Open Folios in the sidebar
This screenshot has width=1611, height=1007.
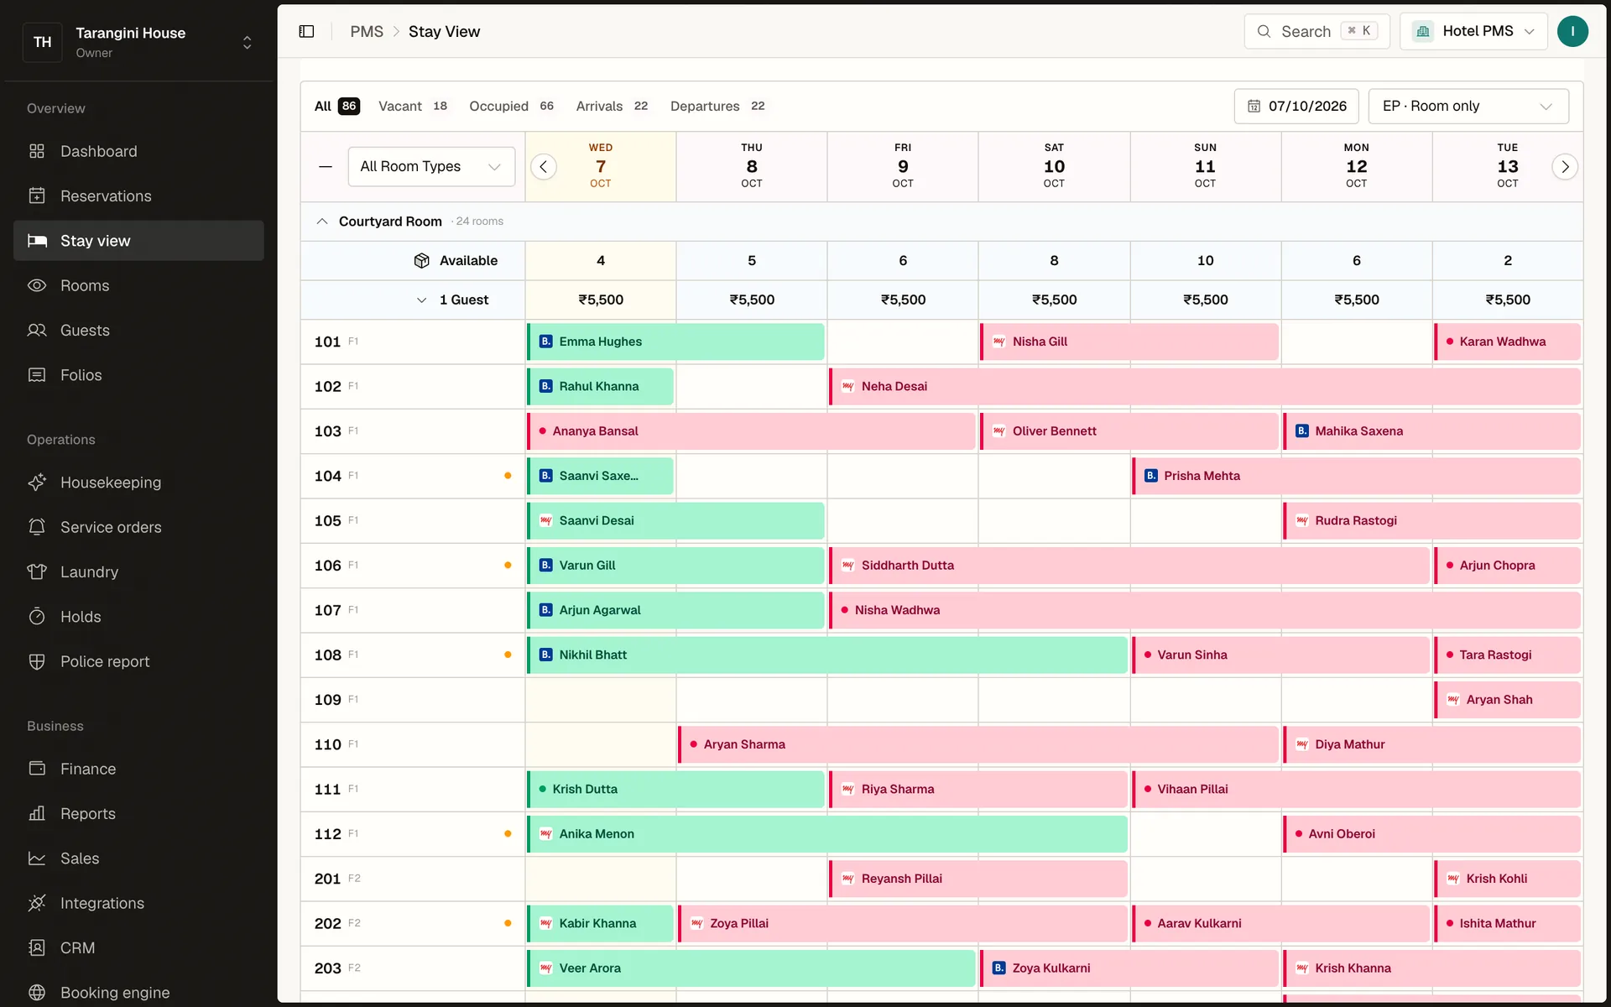(138, 375)
